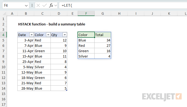Image resolution: width=187 pixels, height=107 pixels.
Task: Open the Color column filter dropdown
Action: [x=48, y=35]
